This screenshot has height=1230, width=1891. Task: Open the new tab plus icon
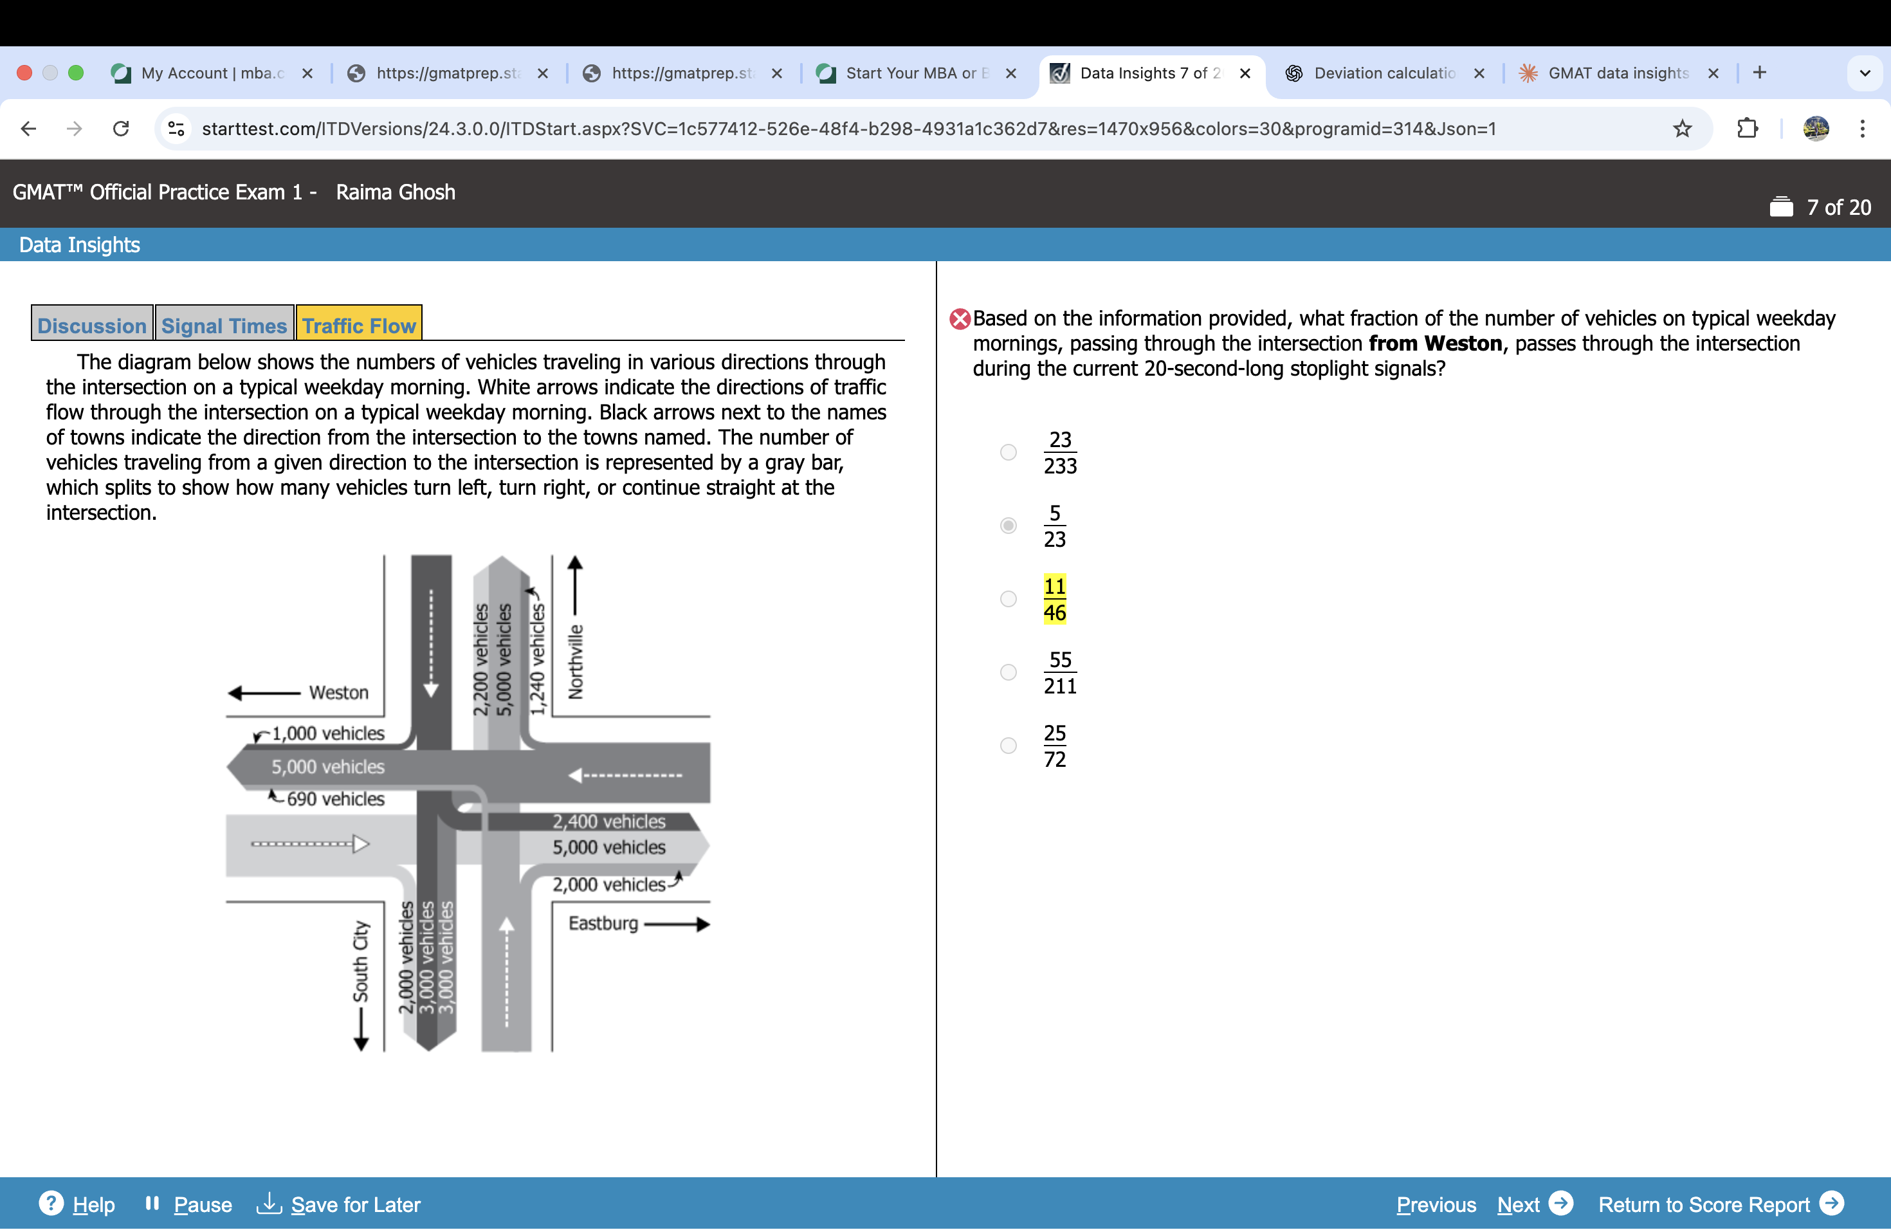(x=1760, y=73)
